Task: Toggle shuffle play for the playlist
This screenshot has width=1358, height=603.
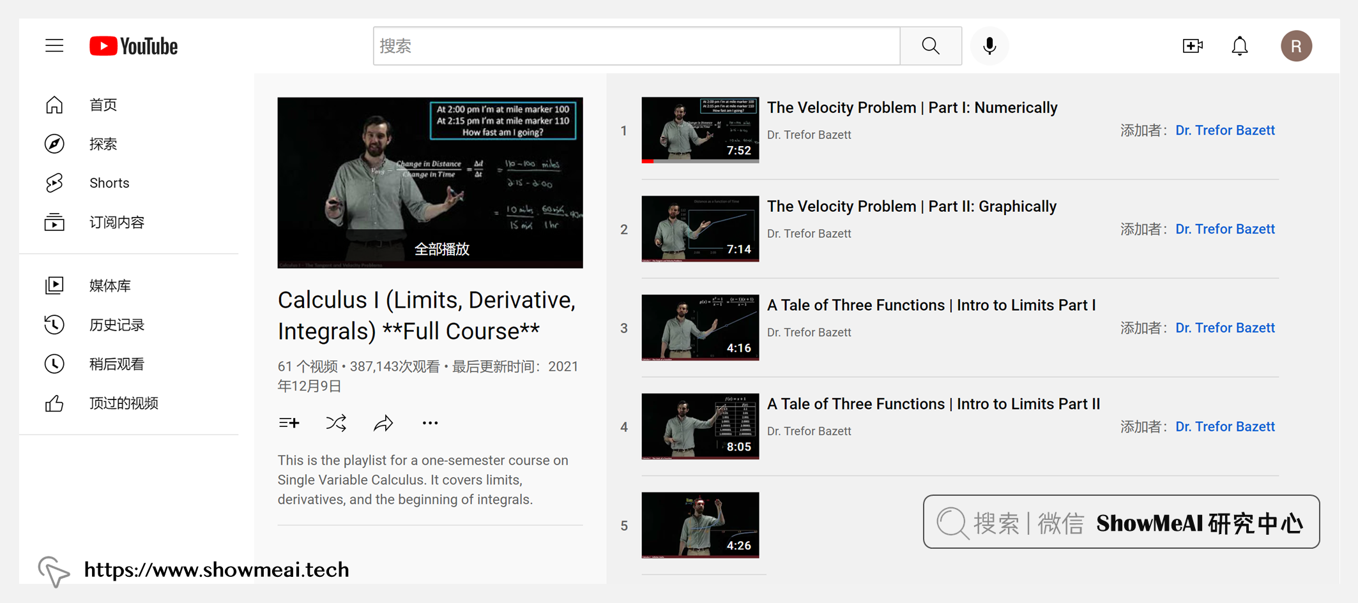Action: [x=336, y=422]
